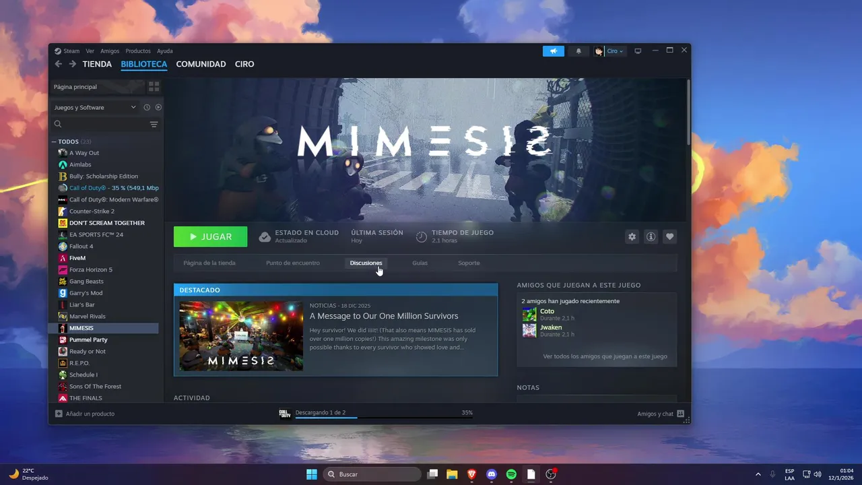Open Spotify from the taskbar

click(x=511, y=474)
